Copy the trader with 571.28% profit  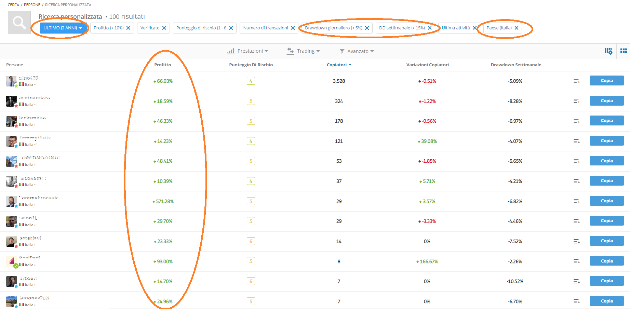(x=607, y=201)
